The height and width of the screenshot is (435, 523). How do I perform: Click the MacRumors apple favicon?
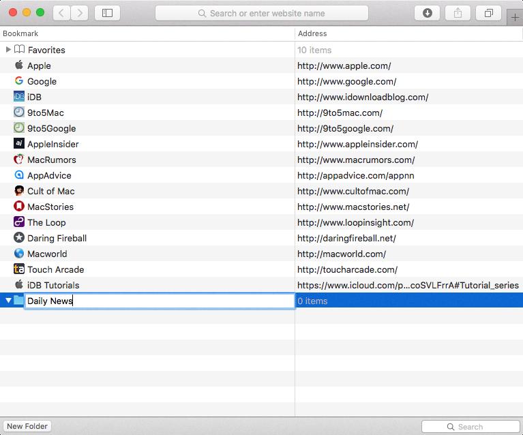[19, 159]
